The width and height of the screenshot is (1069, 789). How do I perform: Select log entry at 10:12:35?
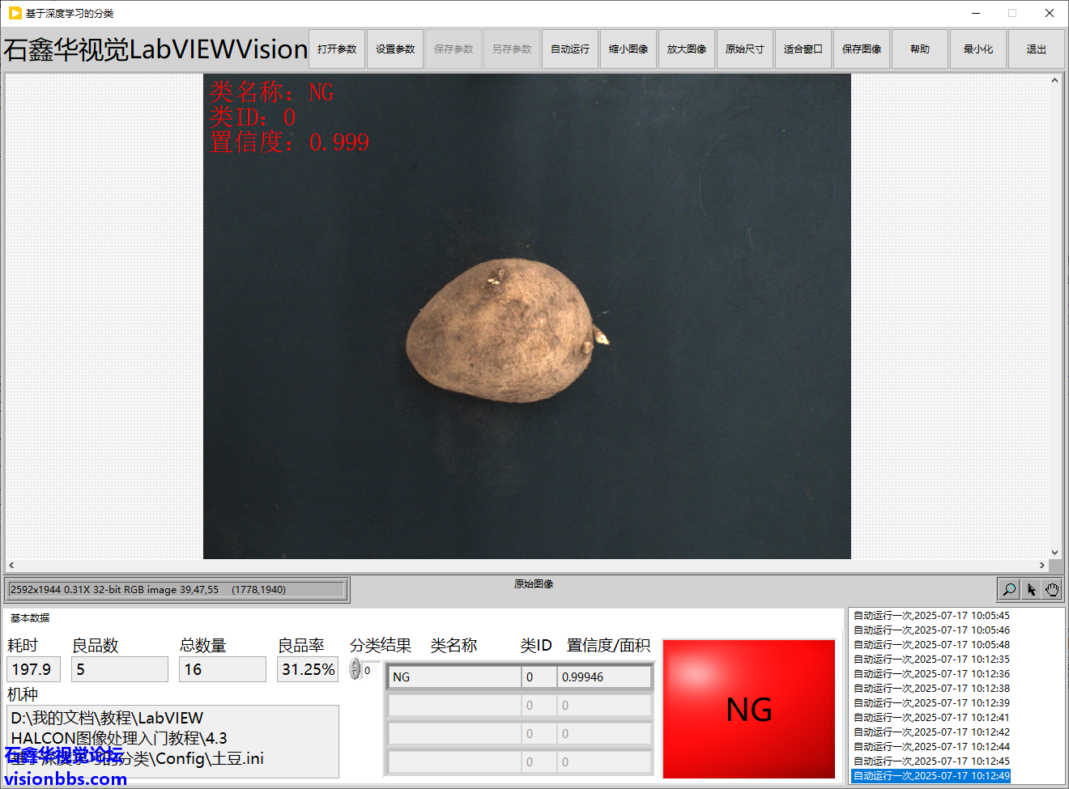[931, 660]
